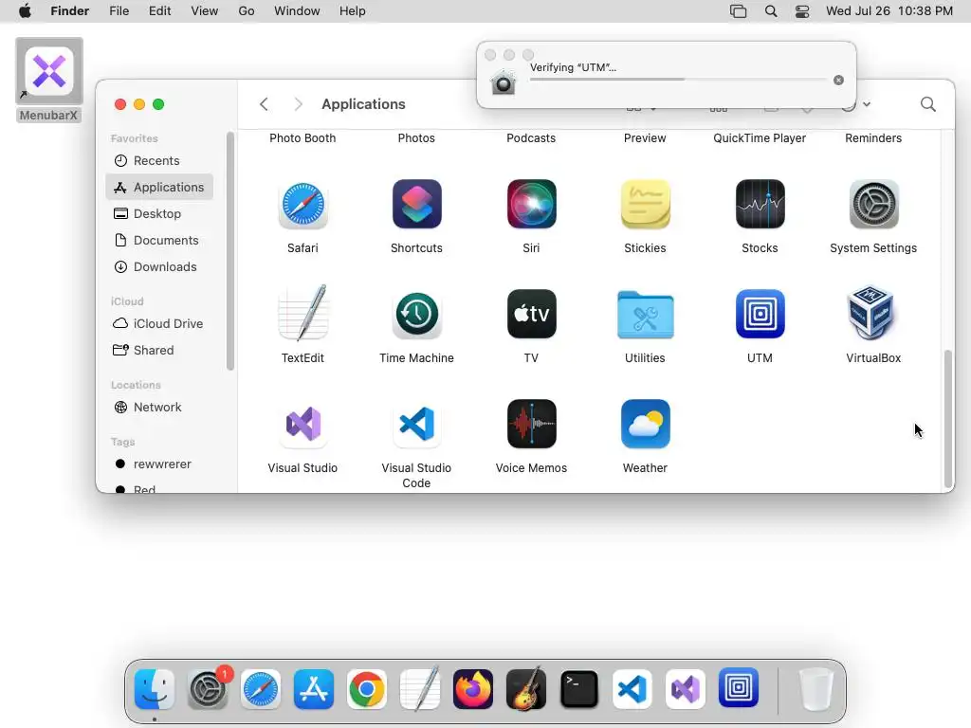Open the Voice Memos app icon

(531, 425)
